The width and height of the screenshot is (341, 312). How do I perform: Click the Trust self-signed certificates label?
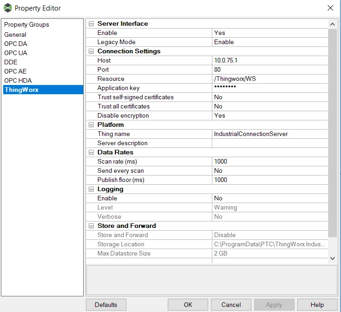135,97
